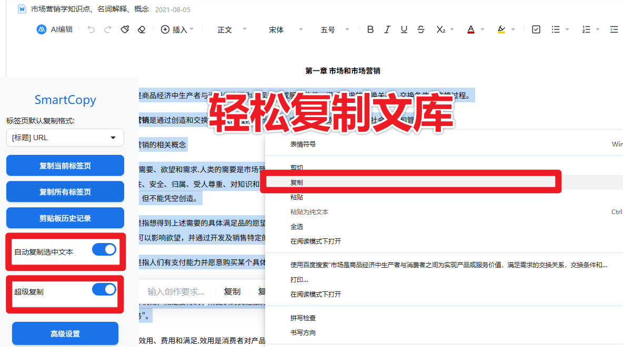Screen dimensions: 623x347
Task: Open 高级设置 in SmartCopy panel
Action: point(65,333)
